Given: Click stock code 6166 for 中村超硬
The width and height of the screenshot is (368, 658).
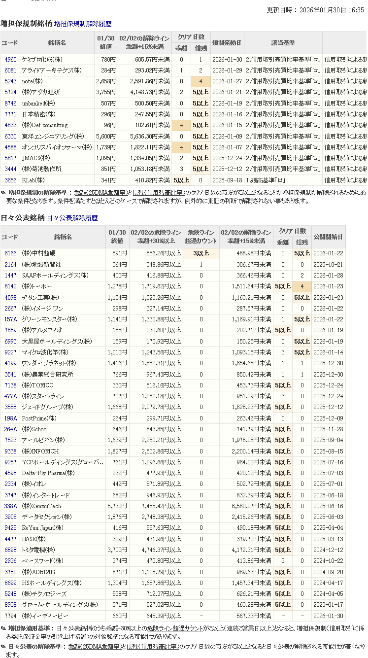Looking at the screenshot, I should [10, 253].
